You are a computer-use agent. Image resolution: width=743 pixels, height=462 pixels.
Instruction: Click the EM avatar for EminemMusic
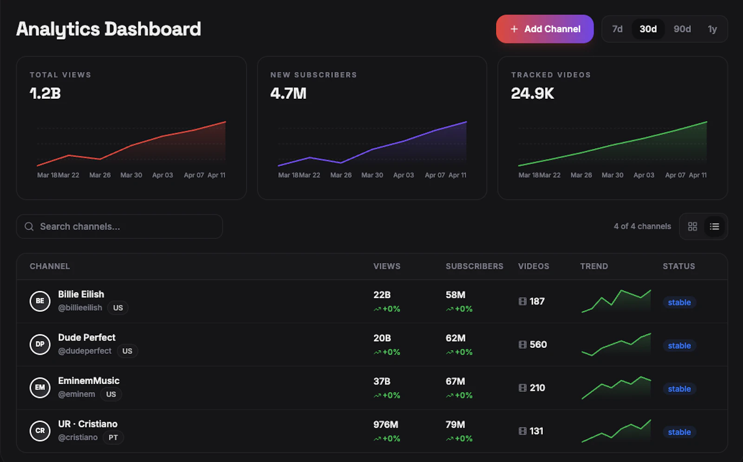point(40,387)
